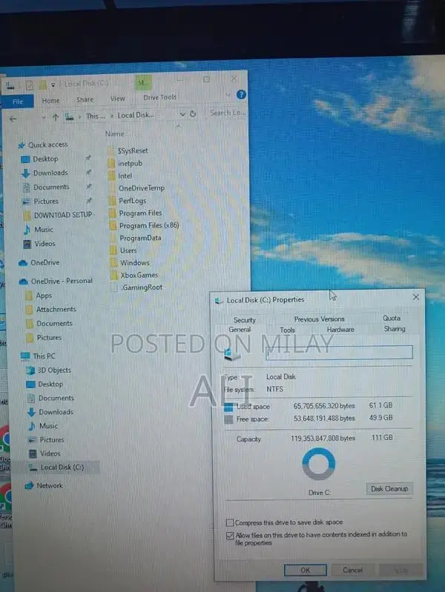445x592 pixels.
Task: Click the blue Used space color swatch
Action: pyautogui.click(x=229, y=407)
